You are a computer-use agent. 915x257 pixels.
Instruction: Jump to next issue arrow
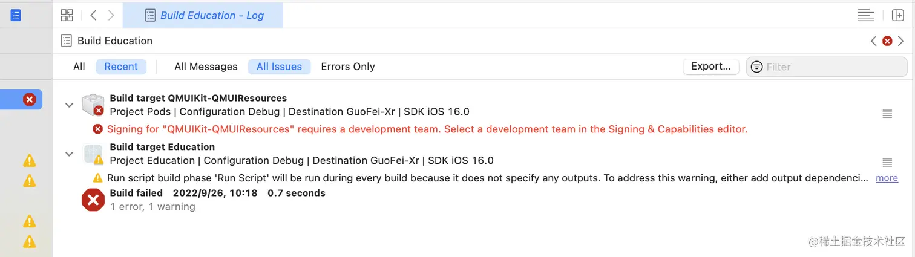point(901,41)
